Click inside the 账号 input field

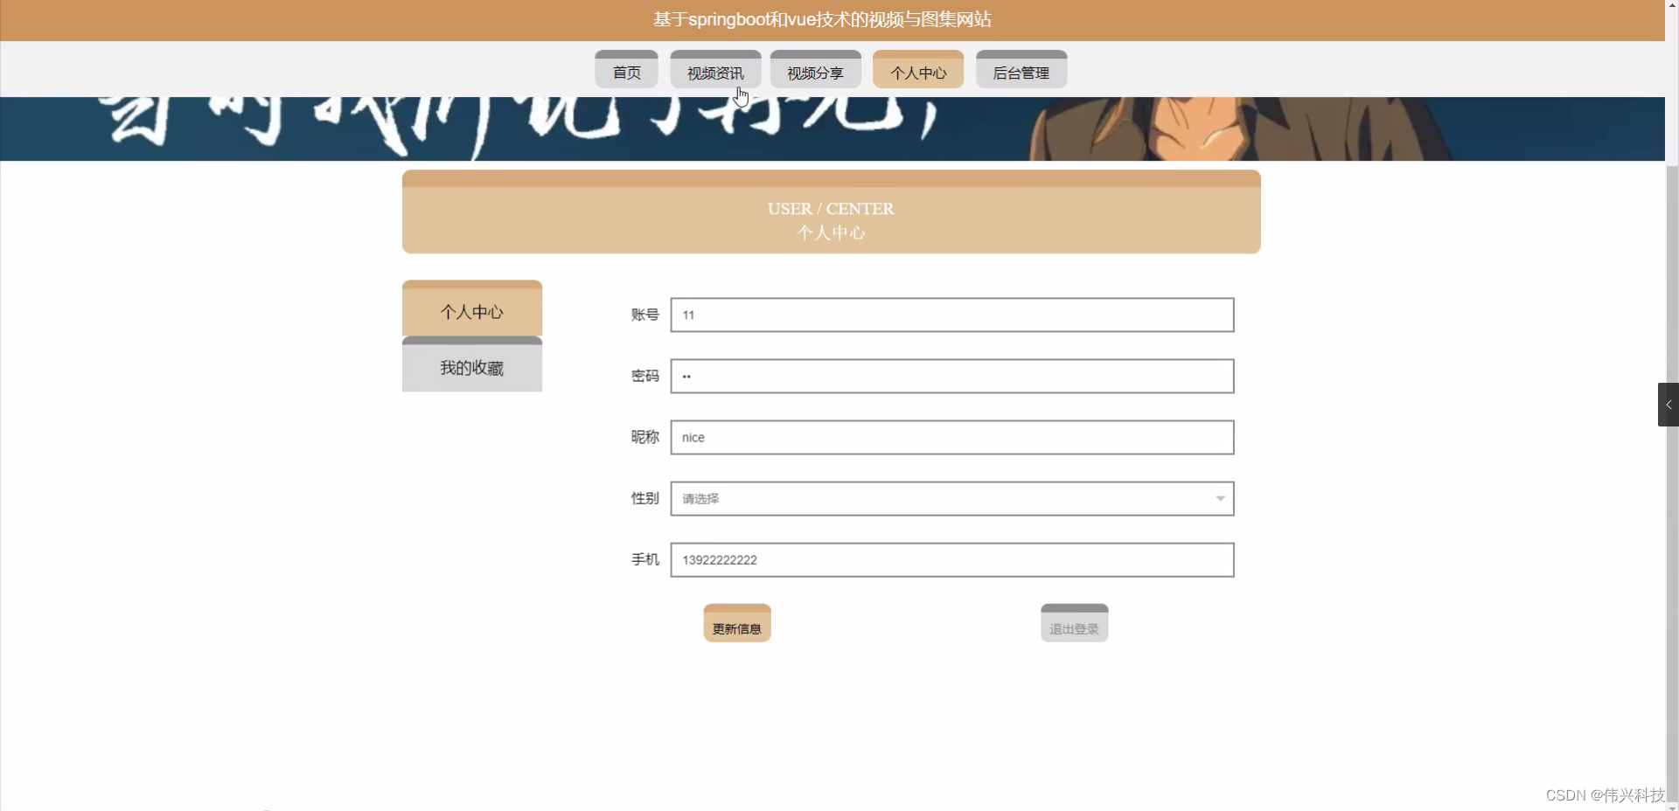(x=951, y=315)
